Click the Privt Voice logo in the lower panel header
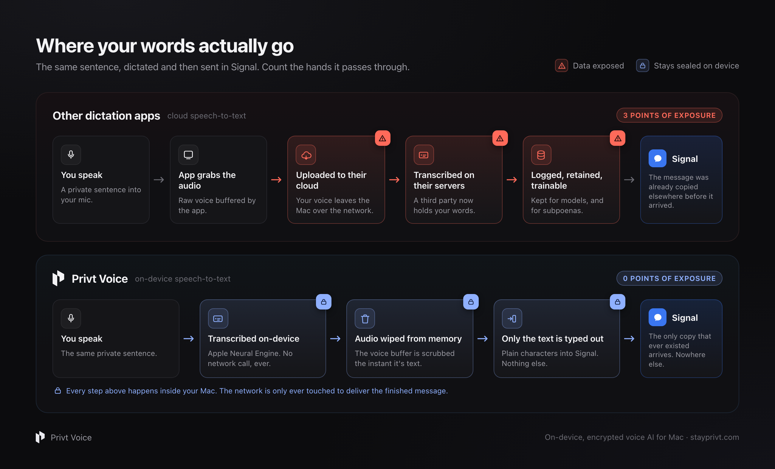 coord(58,278)
